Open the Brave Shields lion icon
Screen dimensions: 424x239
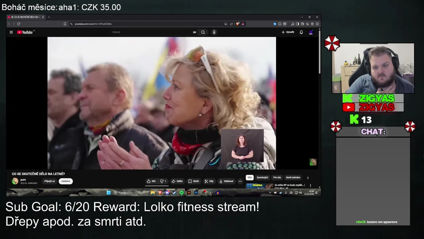tap(238, 24)
